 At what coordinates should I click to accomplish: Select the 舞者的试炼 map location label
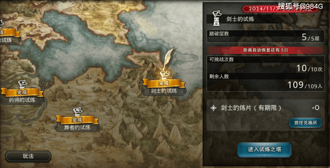click(77, 128)
